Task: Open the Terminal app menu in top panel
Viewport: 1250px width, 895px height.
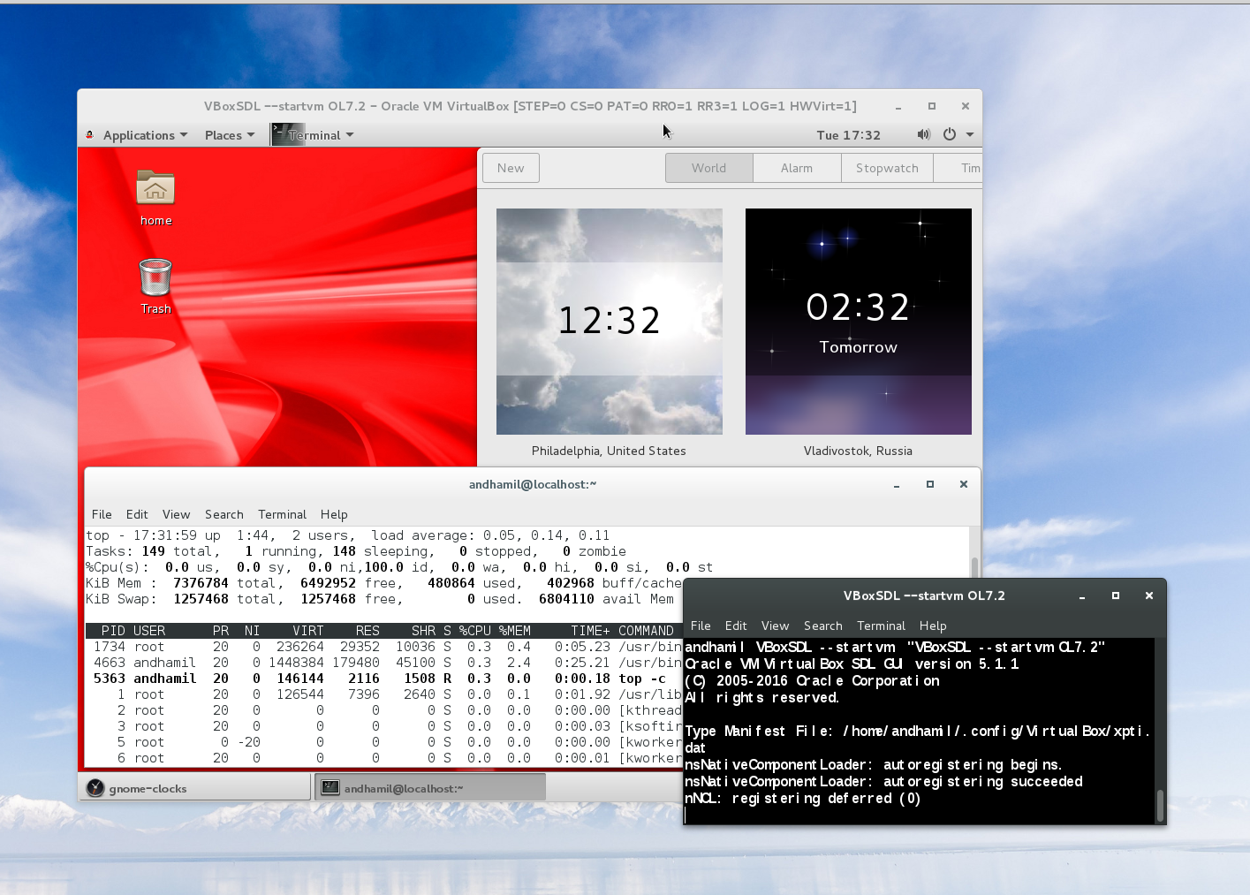Action: point(313,135)
